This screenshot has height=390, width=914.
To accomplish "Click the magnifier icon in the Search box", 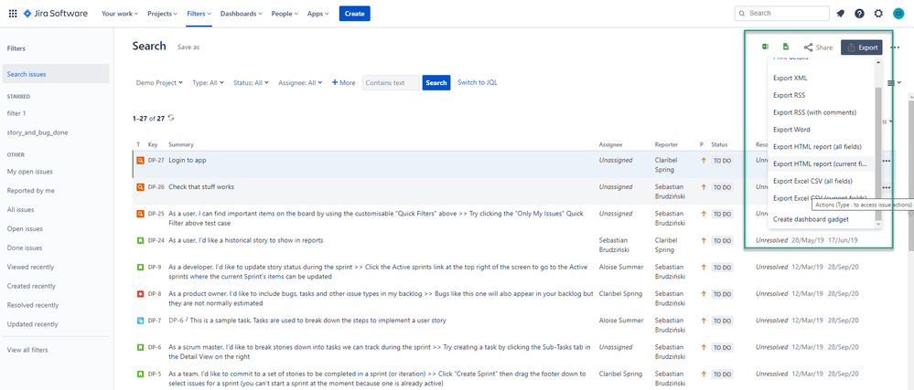I will click(x=741, y=14).
